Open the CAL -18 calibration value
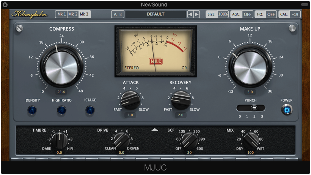The width and height of the screenshot is (311, 175). coord(289,14)
